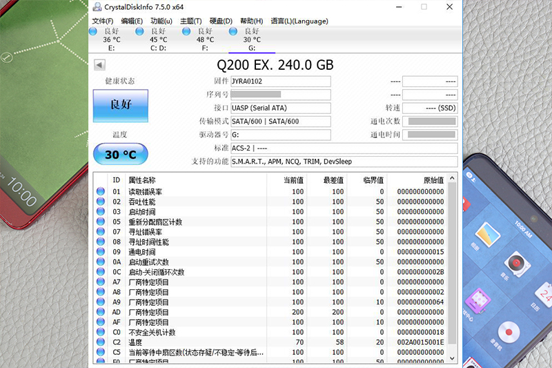This screenshot has width=552, height=368.
Task: Click status orb for attribute 01 读取错误率
Action: point(101,191)
